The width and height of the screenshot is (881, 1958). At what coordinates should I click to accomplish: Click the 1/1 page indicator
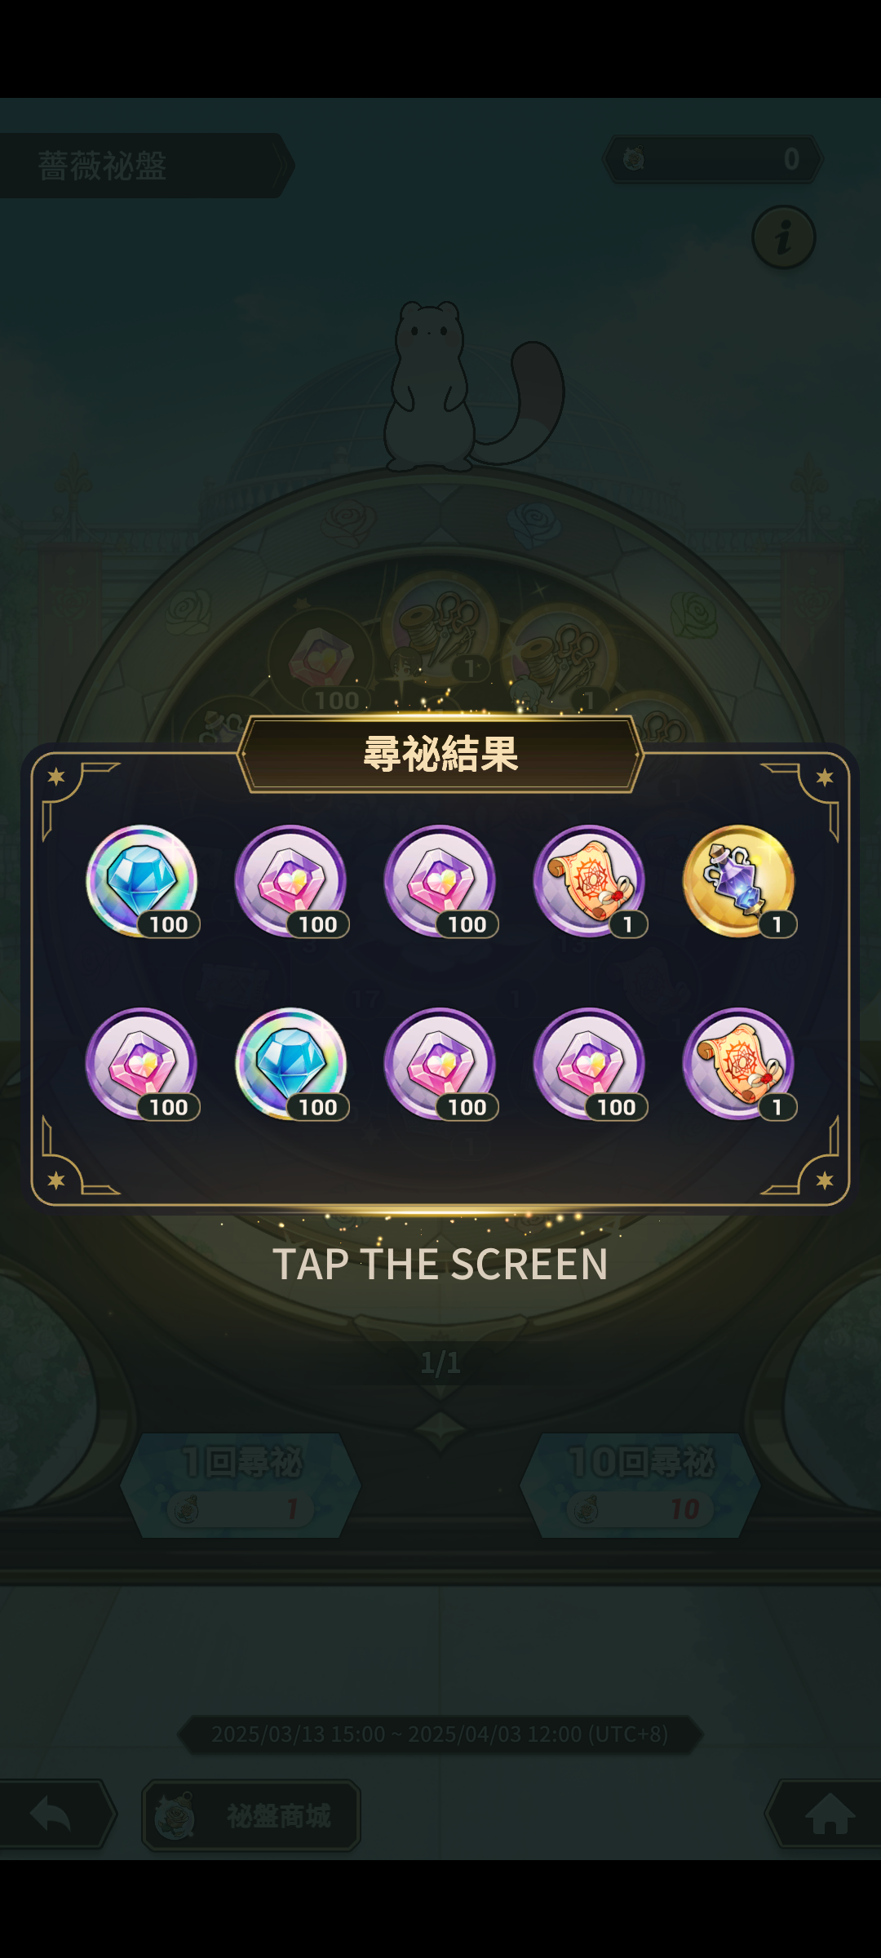pyautogui.click(x=440, y=1362)
